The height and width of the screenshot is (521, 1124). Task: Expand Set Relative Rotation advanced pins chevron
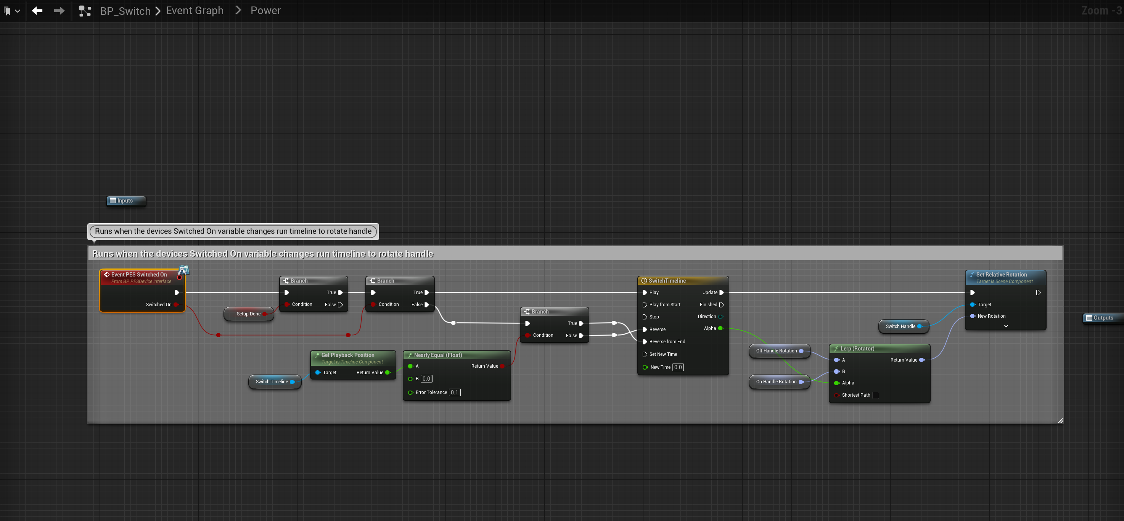tap(1006, 326)
